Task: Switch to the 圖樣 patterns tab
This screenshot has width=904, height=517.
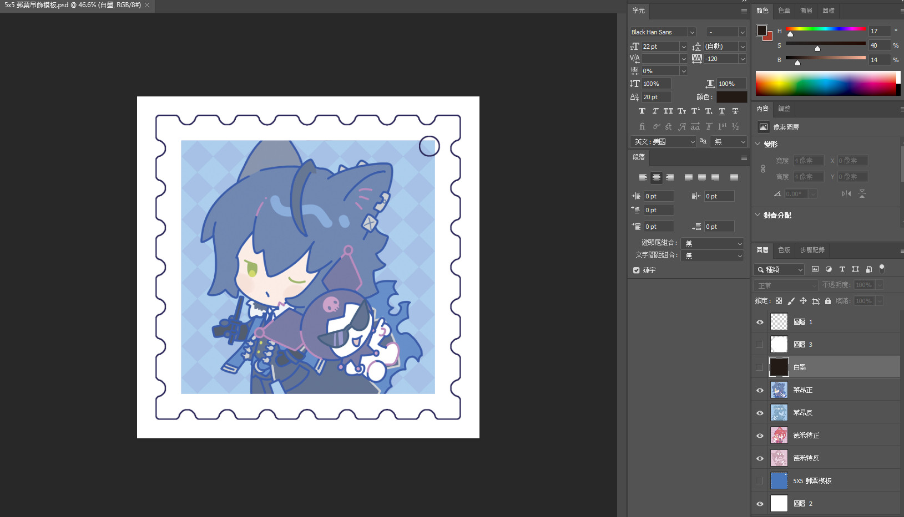Action: point(829,11)
